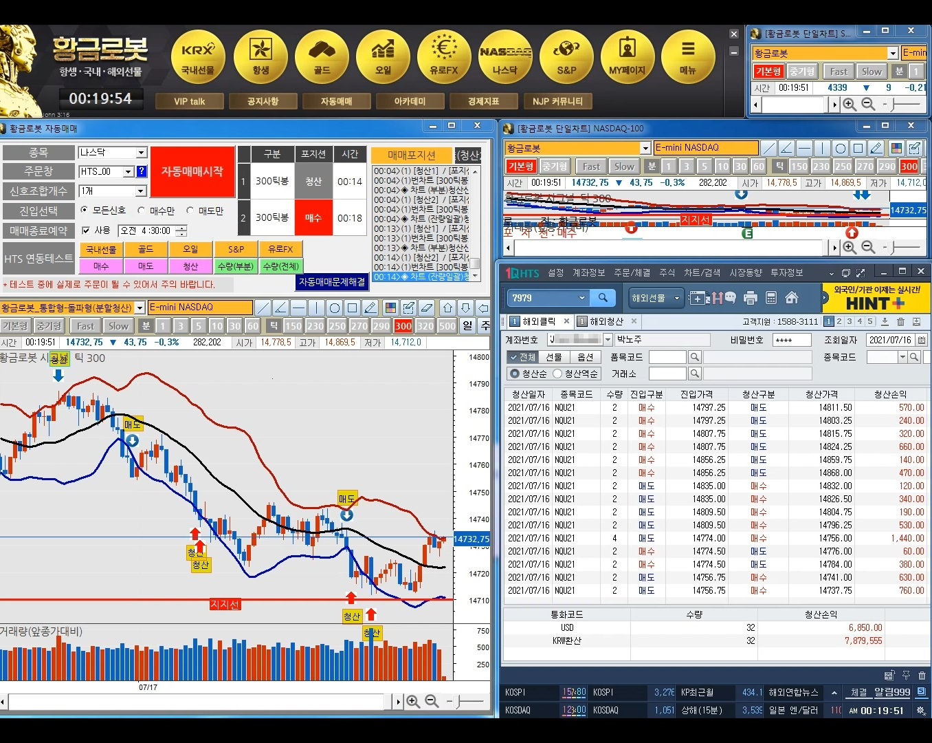Image resolution: width=932 pixels, height=743 pixels.
Task: Expand 해외선물 dropdown in HTS toolbar
Action: tap(676, 298)
